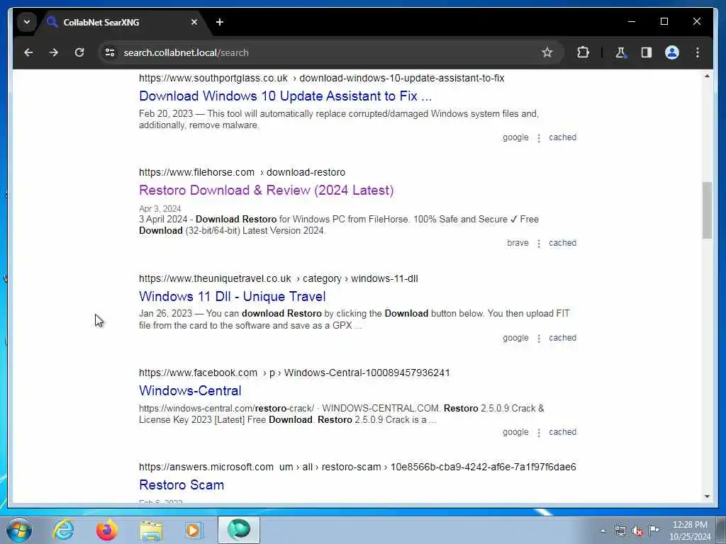Expand options menu for FileHorse result
Image resolution: width=726 pixels, height=544 pixels.
(539, 244)
